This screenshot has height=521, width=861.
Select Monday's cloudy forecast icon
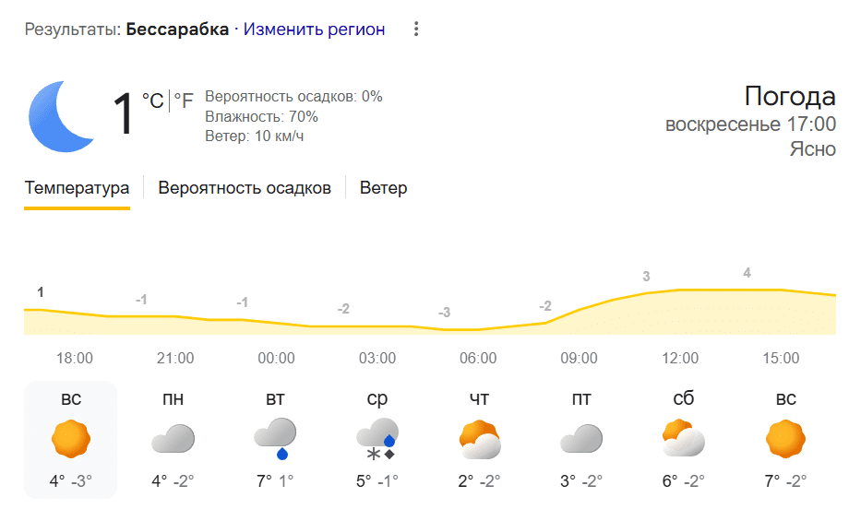(x=173, y=439)
